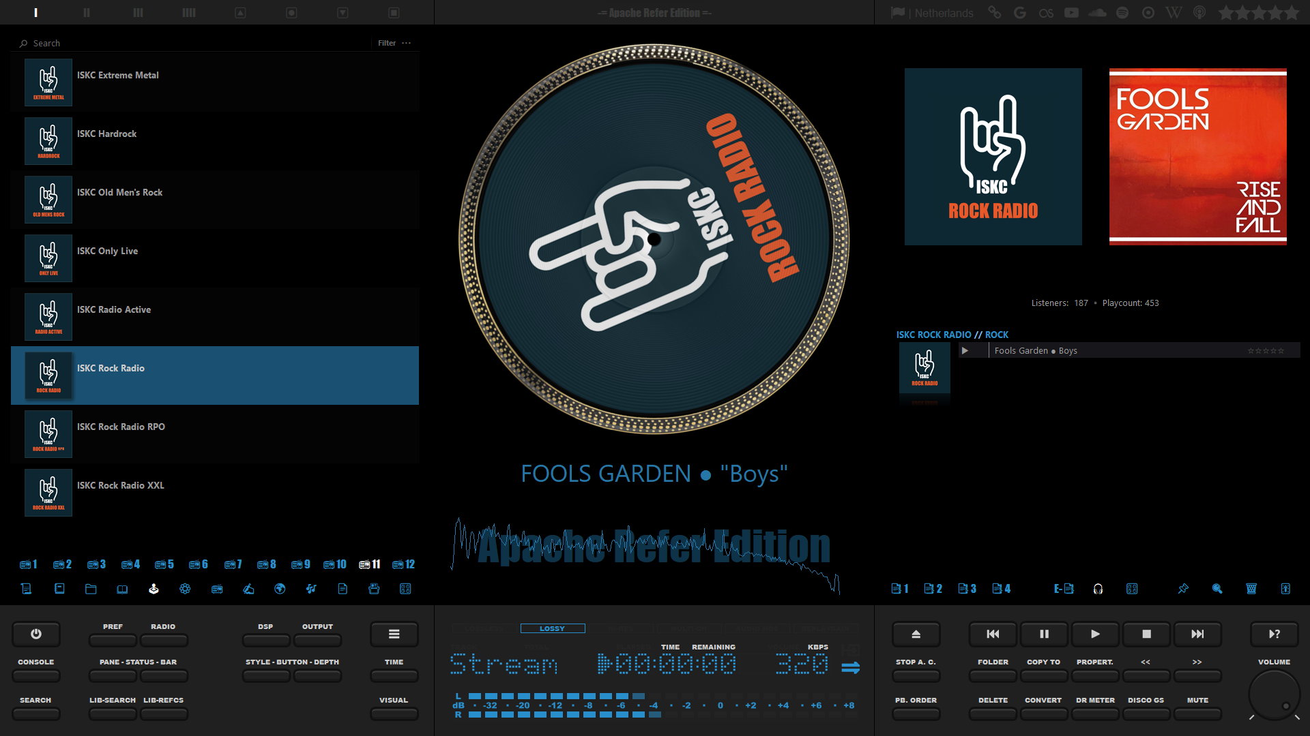
Task: Click the headphones icon
Action: [1098, 589]
